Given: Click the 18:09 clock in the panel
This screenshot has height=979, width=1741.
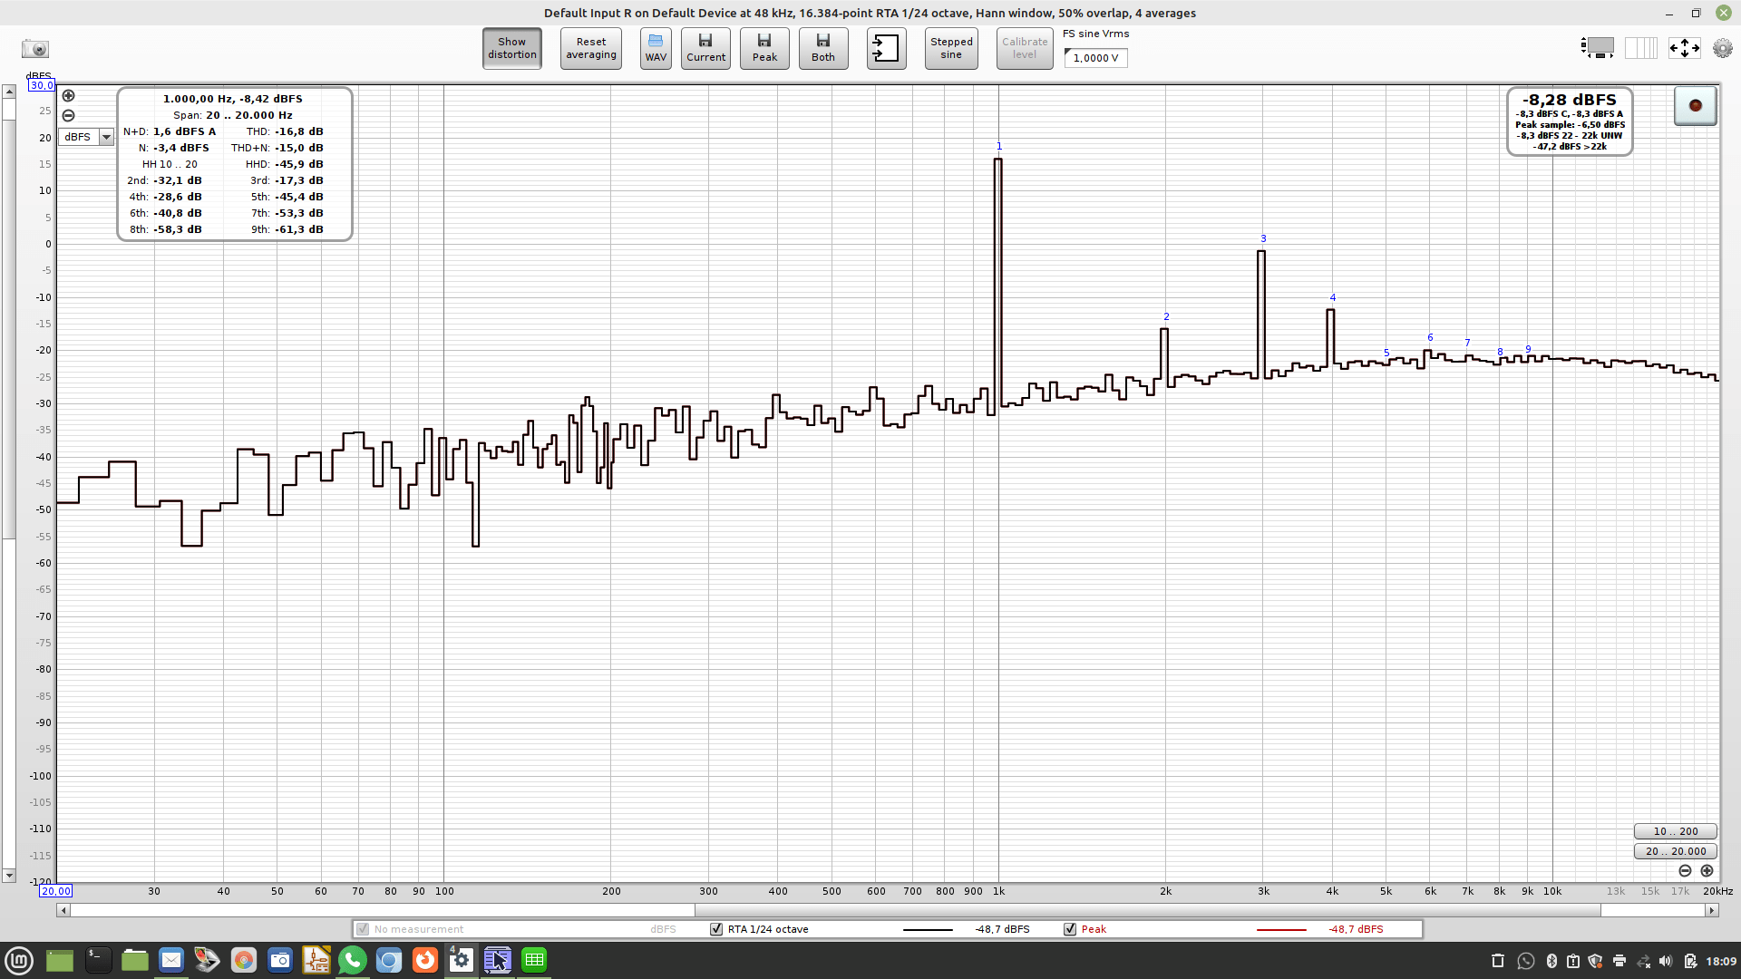Looking at the screenshot, I should (1721, 961).
